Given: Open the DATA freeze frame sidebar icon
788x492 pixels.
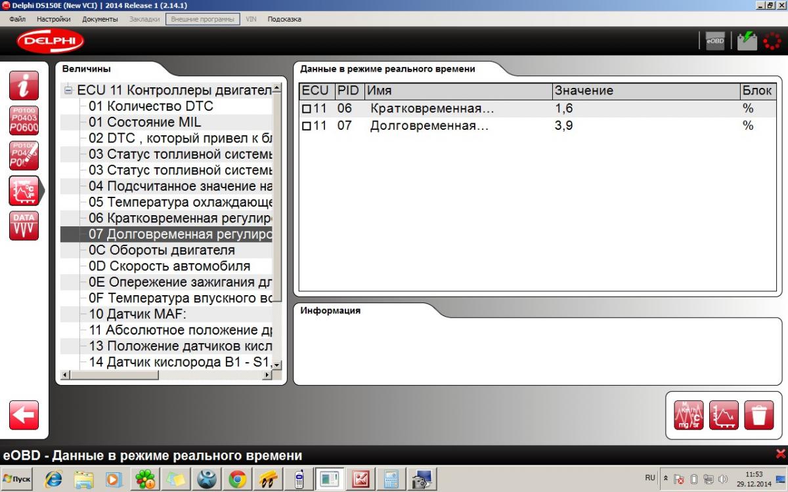Looking at the screenshot, I should [x=24, y=225].
